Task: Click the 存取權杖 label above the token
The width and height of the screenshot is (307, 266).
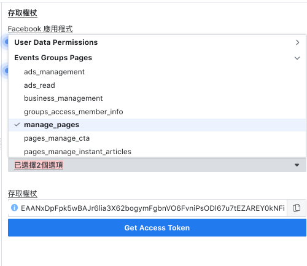Action: [x=23, y=194]
